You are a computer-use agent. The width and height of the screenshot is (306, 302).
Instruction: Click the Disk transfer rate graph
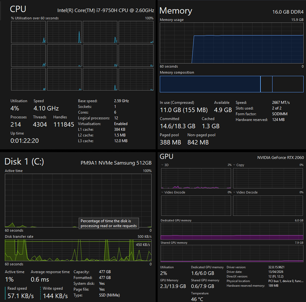[x=78, y=250]
